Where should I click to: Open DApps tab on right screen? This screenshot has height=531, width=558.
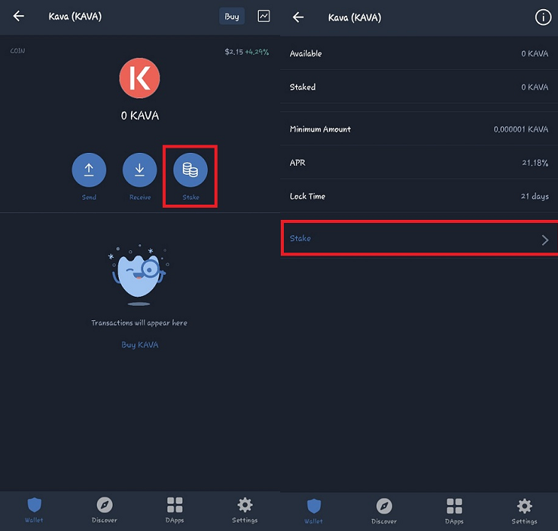point(454,511)
